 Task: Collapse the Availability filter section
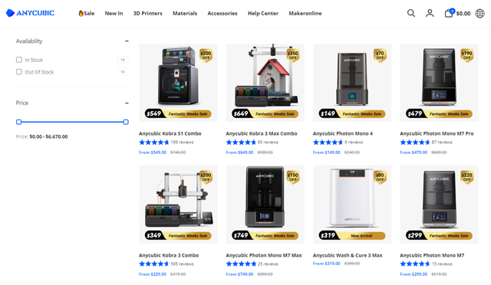click(127, 41)
